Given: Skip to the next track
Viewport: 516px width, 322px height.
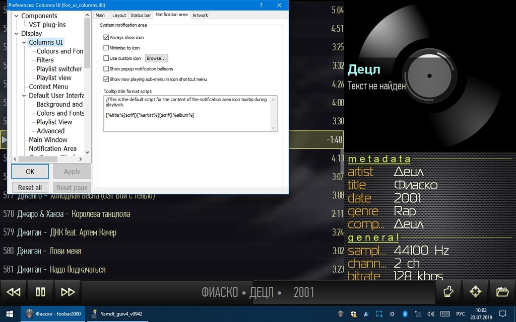Looking at the screenshot, I should (x=68, y=292).
